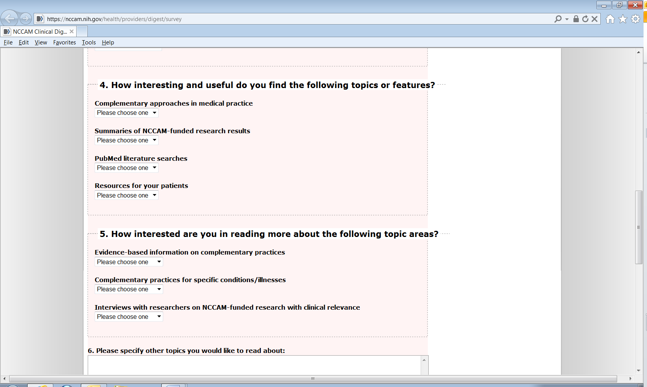647x387 pixels.
Task: Click the horizontal scrollbar thumb
Action: tap(313, 379)
